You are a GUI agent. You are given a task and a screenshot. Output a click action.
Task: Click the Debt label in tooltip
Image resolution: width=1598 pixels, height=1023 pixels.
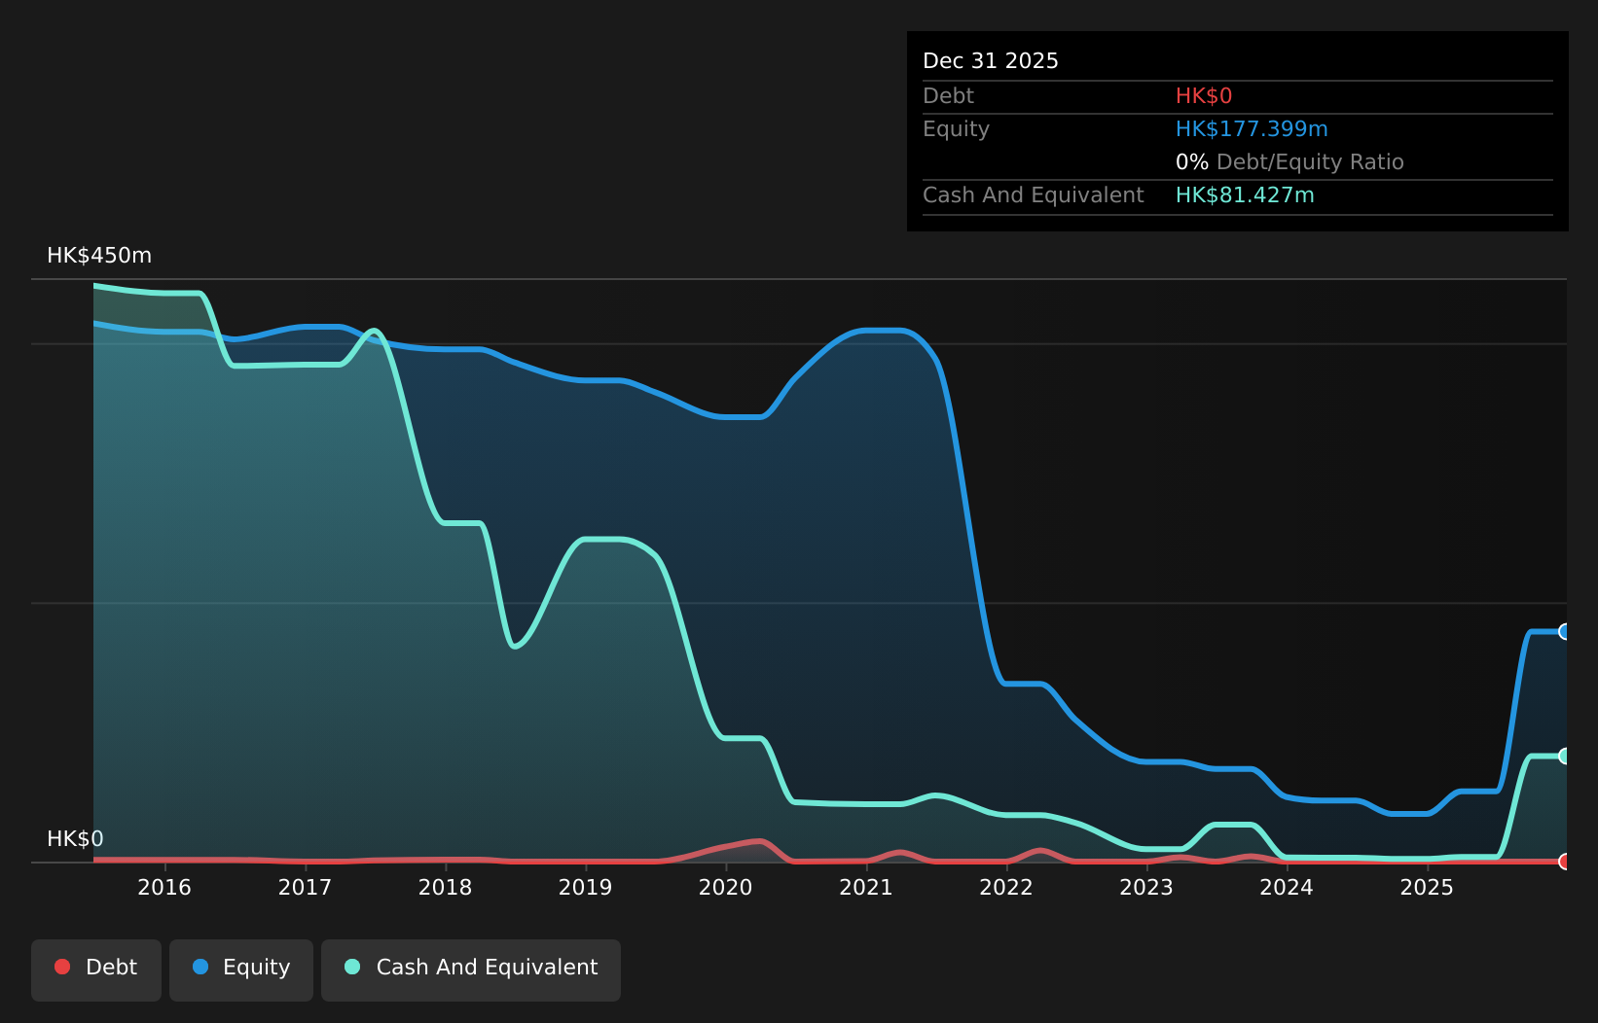pos(948,96)
